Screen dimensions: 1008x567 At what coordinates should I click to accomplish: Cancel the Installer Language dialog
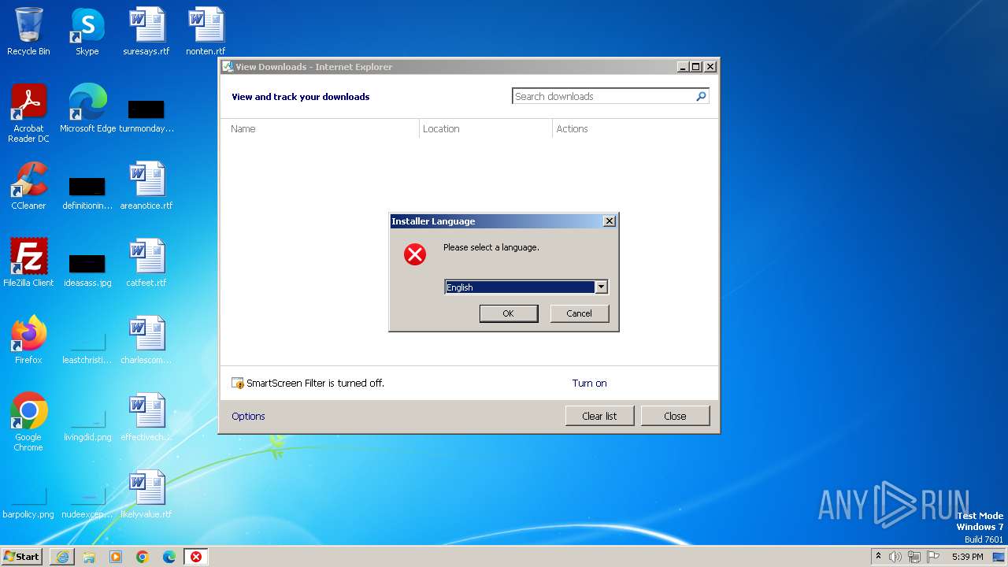tap(579, 313)
